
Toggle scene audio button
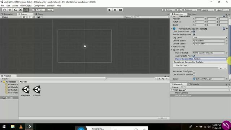pos(34,17)
